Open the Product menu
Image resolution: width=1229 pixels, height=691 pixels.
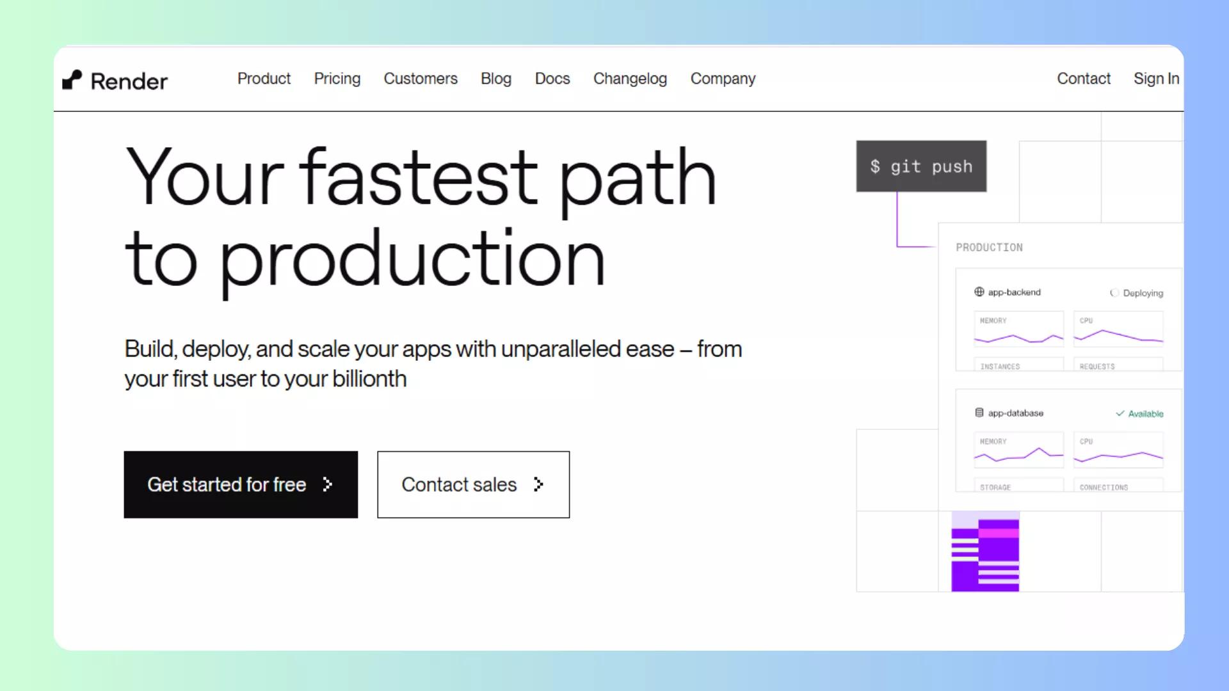pos(264,79)
